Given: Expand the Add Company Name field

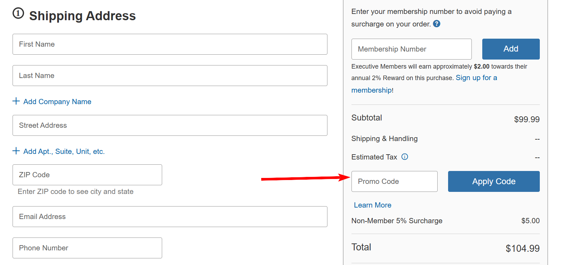Looking at the screenshot, I should click(57, 101).
